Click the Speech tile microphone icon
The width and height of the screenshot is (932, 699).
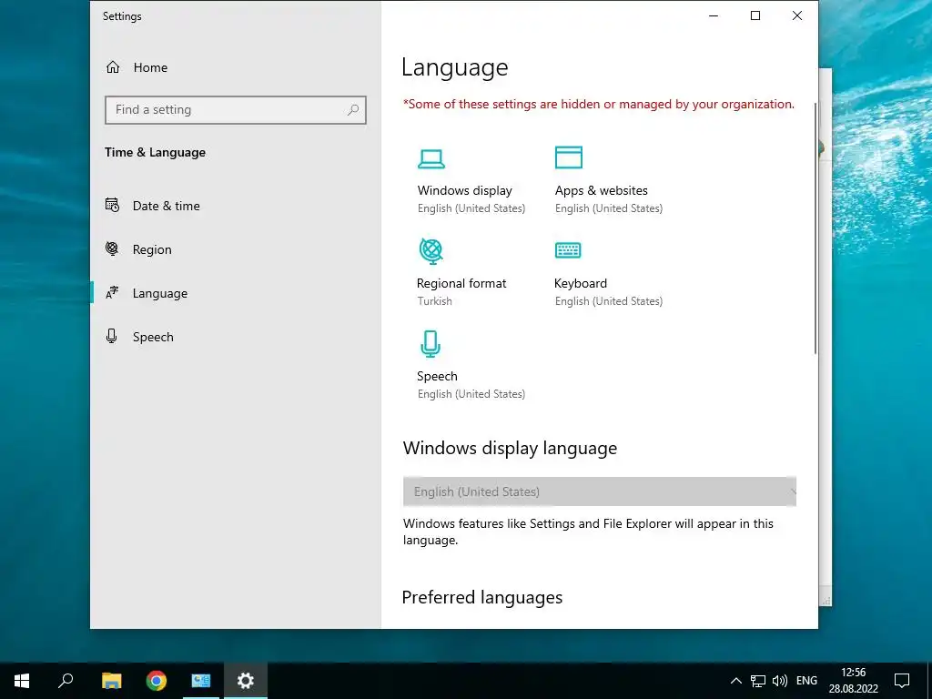click(x=431, y=343)
